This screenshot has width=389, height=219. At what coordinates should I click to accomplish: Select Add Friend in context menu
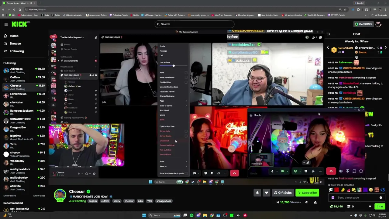coord(164,110)
